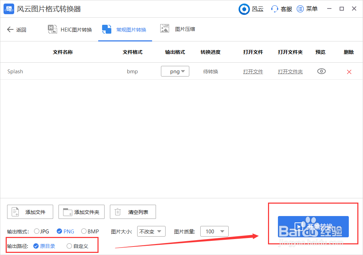Switch to the 常规图片转换 tab
The image size is (363, 255).
coord(125,29)
